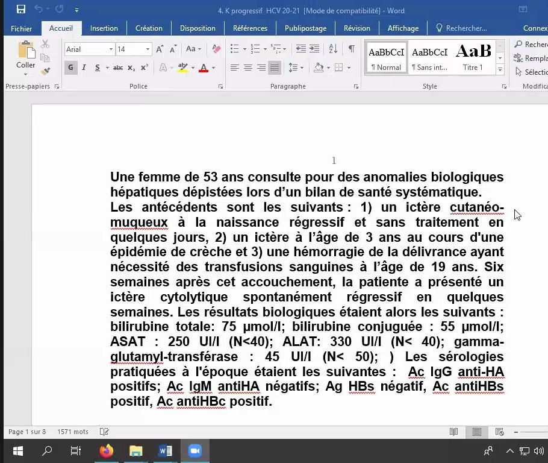Apply the Titre 1 style
This screenshot has height=463, width=548.
[x=473, y=57]
